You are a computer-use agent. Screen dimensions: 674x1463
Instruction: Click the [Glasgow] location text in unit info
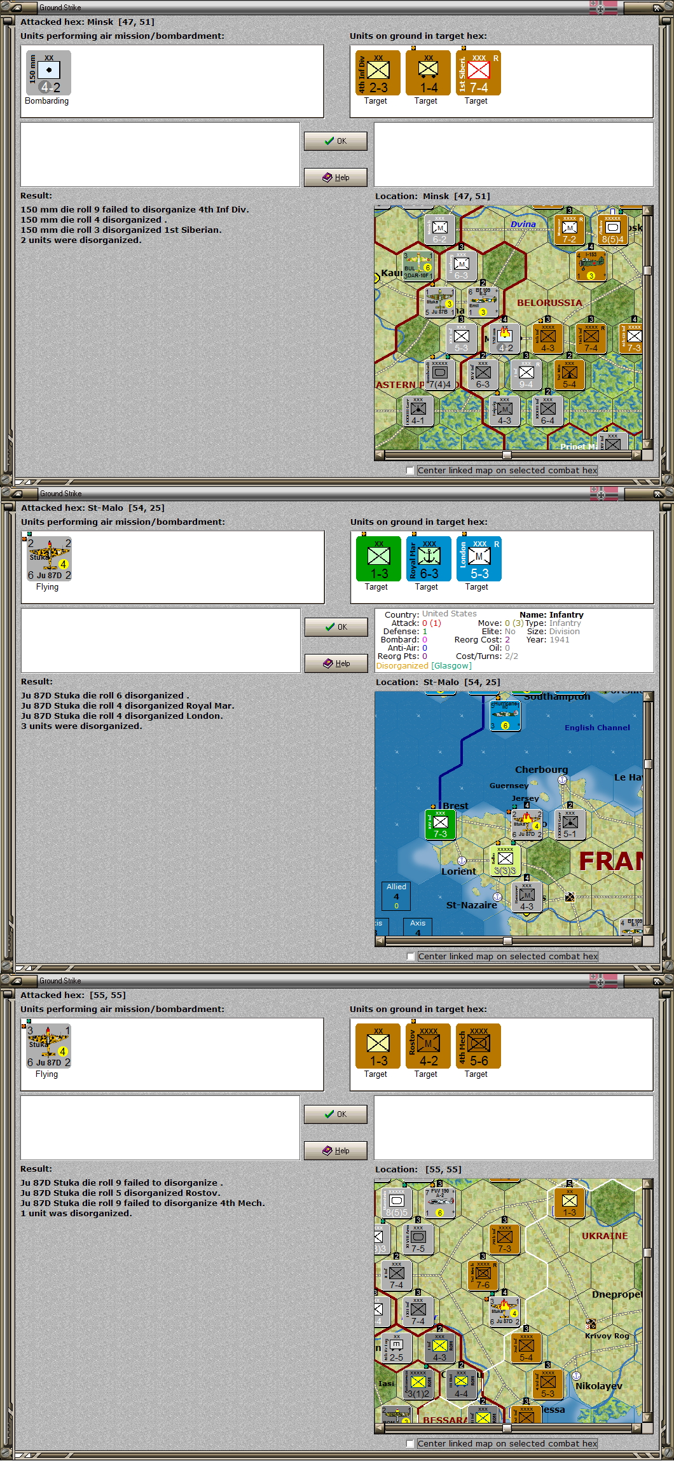pyautogui.click(x=451, y=666)
